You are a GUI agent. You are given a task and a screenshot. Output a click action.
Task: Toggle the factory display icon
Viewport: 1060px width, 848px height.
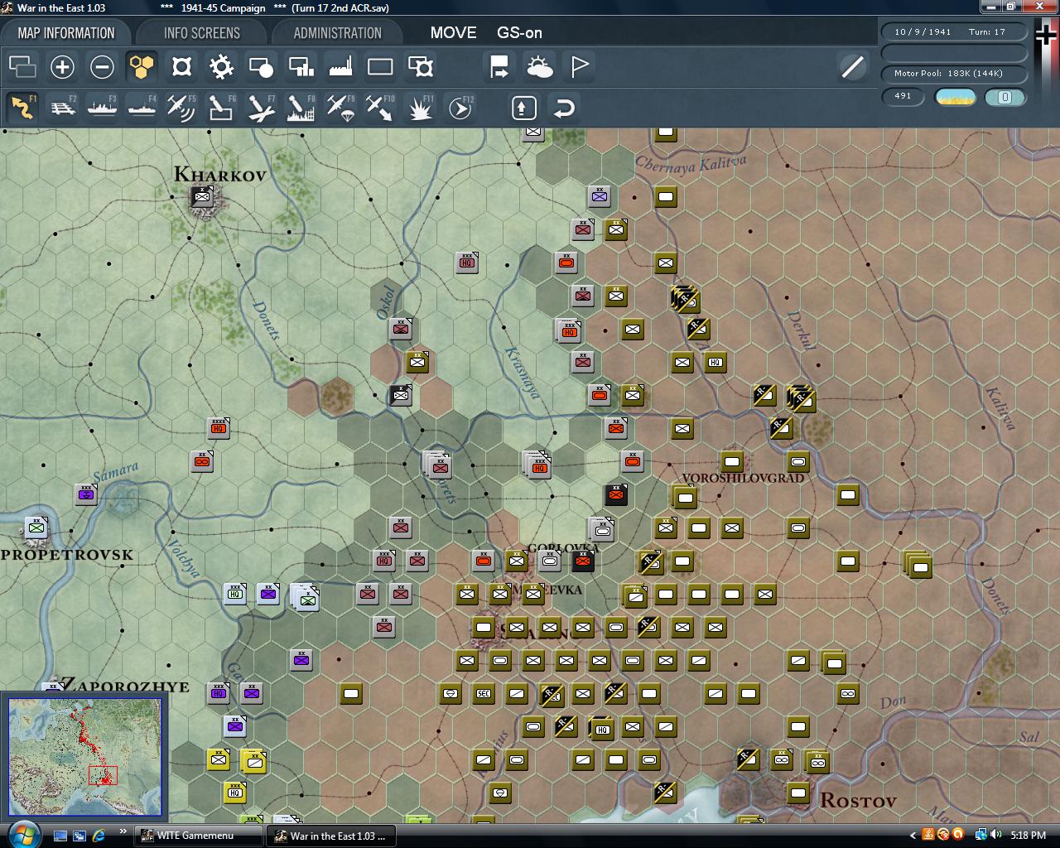pos(340,66)
